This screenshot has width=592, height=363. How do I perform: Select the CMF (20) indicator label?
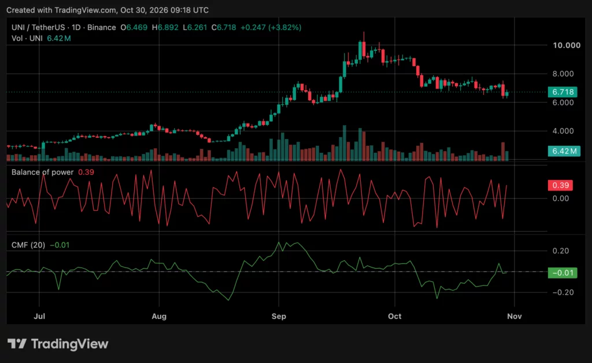(x=28, y=245)
